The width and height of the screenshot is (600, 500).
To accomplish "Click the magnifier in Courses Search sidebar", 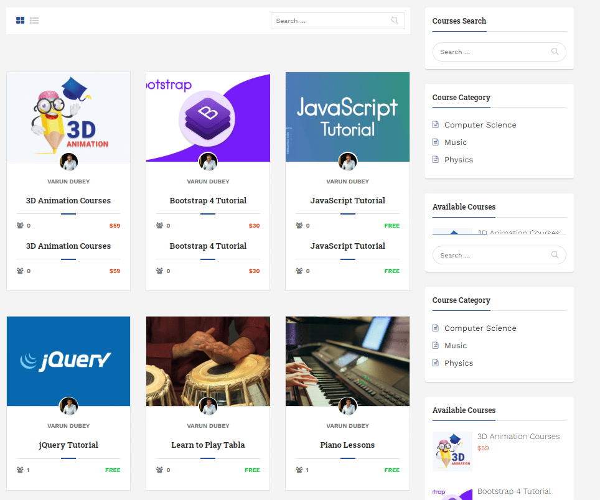I will pyautogui.click(x=555, y=52).
